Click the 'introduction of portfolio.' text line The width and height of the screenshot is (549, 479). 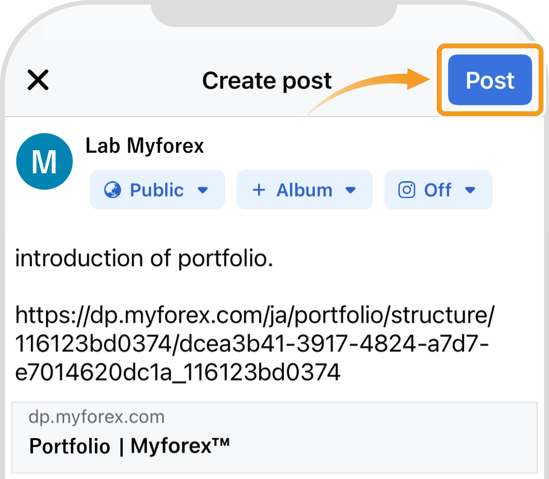click(144, 259)
